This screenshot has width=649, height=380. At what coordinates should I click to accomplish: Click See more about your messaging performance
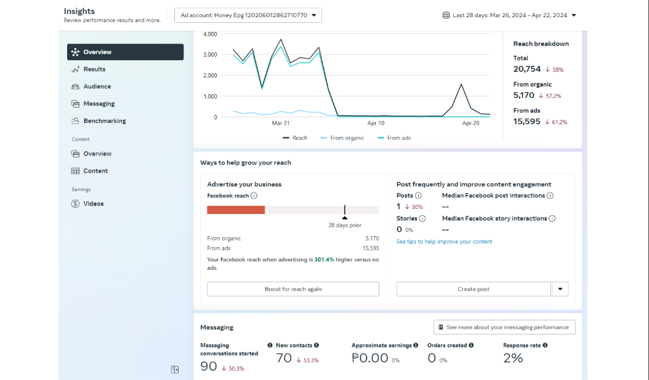point(504,327)
